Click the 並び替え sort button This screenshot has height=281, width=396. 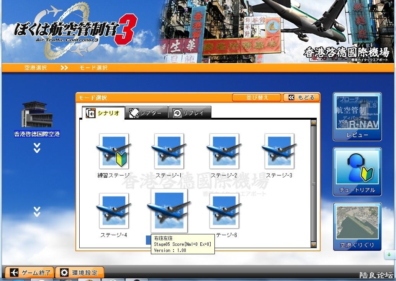click(257, 97)
